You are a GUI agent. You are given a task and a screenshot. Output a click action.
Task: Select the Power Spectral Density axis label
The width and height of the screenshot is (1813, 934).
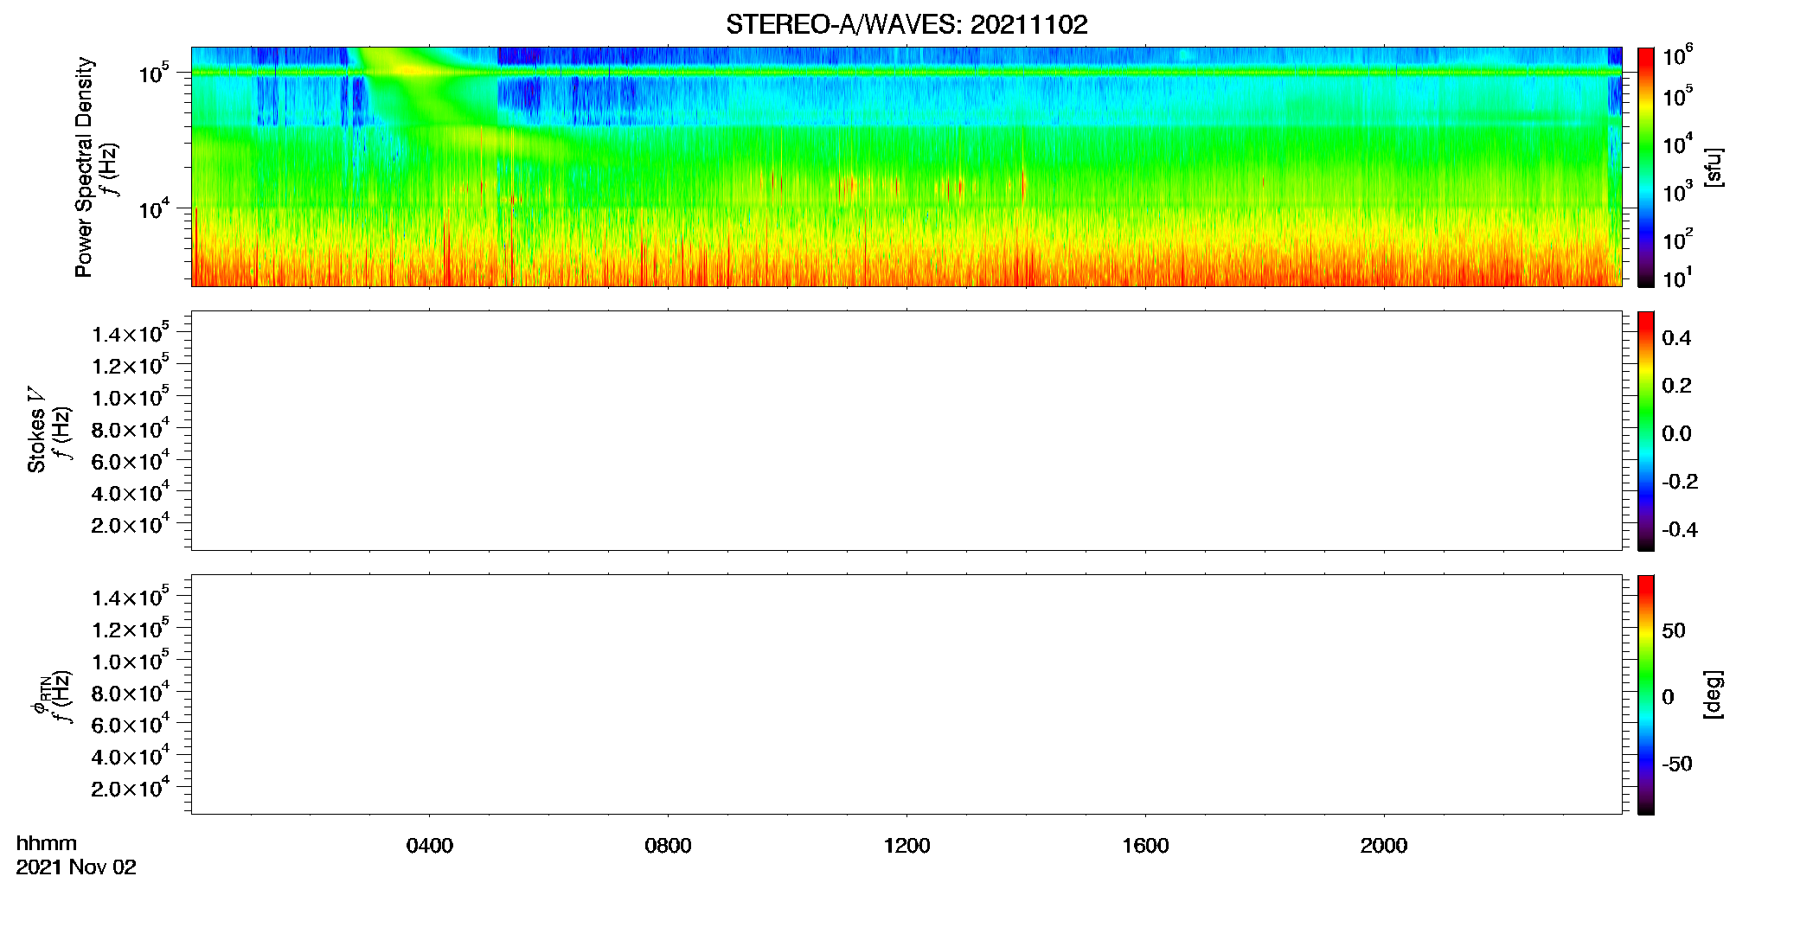point(83,167)
